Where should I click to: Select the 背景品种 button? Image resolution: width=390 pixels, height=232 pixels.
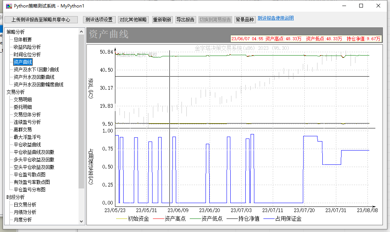[x=245, y=20]
